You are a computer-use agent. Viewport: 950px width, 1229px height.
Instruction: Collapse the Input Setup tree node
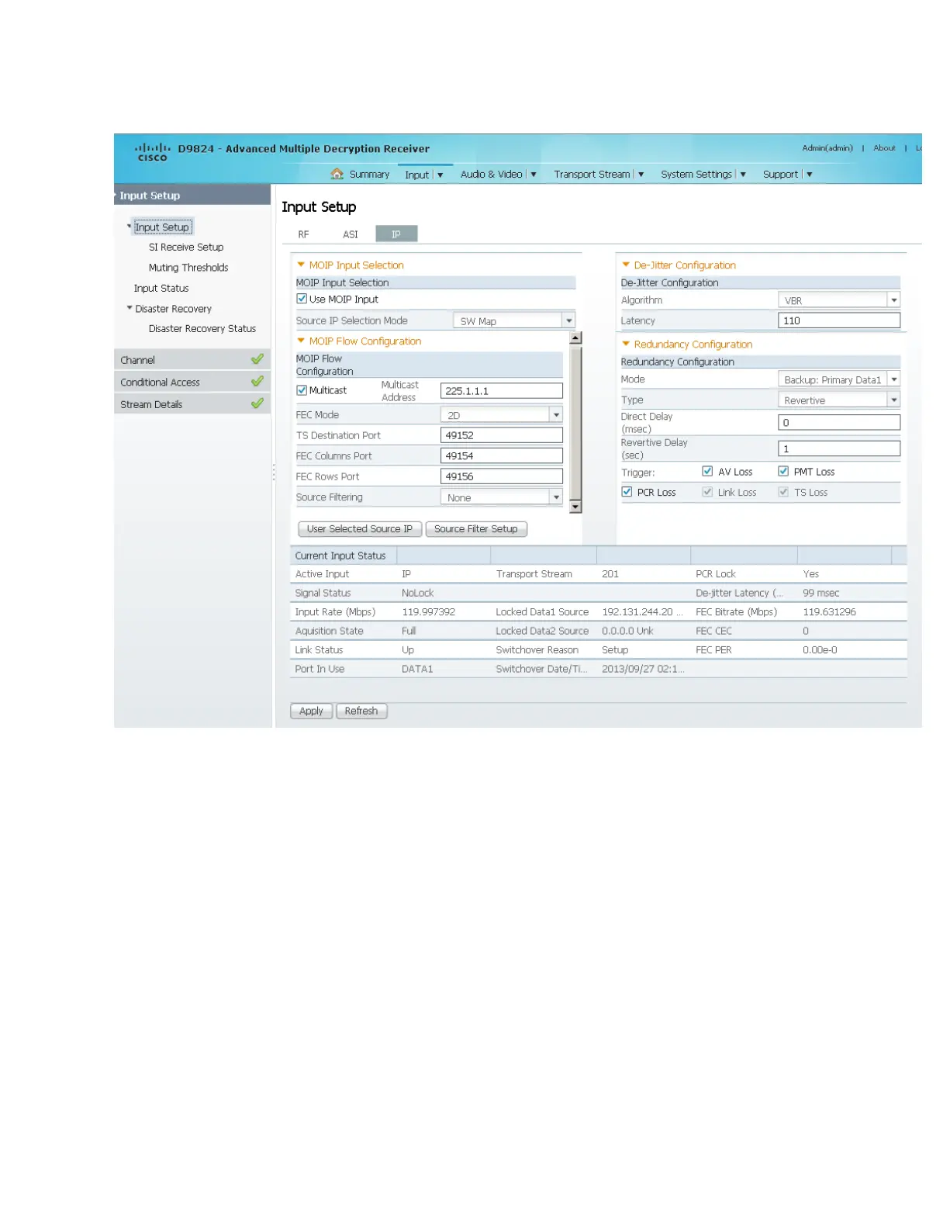[x=130, y=227]
